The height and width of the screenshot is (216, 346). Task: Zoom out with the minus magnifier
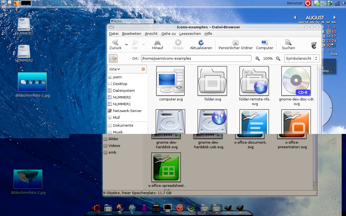(x=258, y=59)
